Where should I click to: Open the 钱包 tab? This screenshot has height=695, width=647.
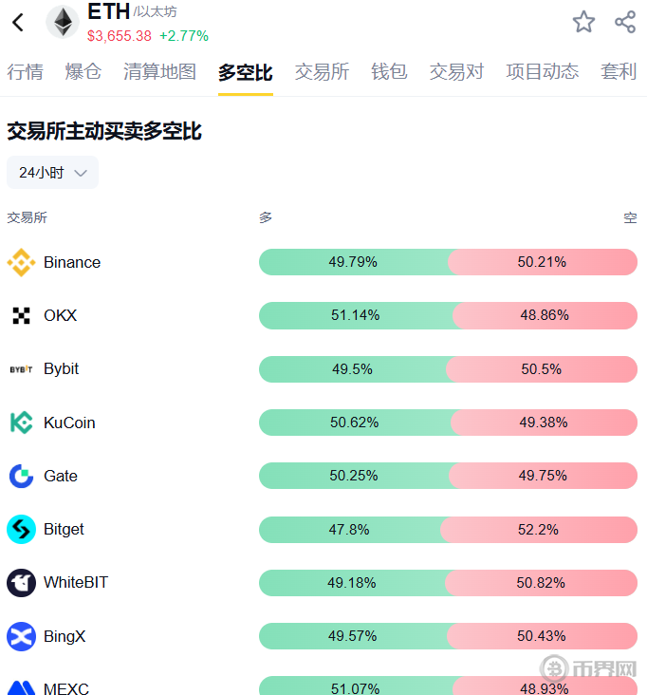389,72
